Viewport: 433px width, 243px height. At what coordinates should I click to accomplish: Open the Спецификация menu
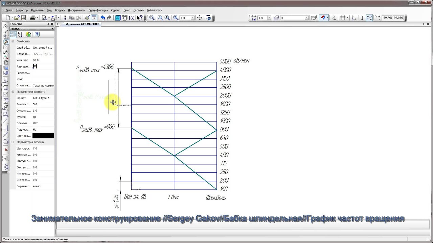98,10
